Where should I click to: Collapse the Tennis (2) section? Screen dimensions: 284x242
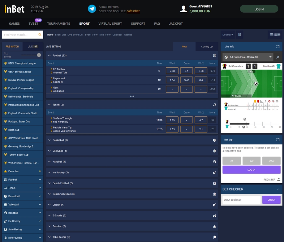(x=49, y=105)
